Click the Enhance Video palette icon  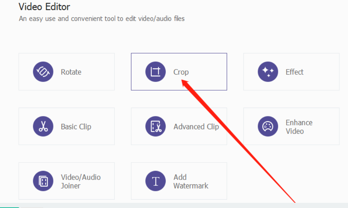tap(268, 126)
